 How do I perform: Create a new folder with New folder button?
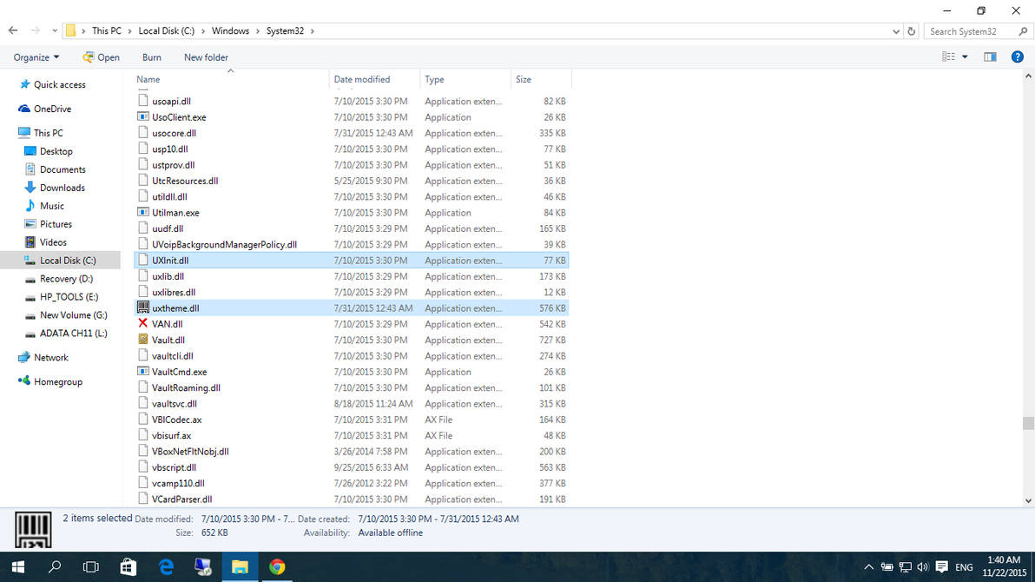[x=206, y=57]
